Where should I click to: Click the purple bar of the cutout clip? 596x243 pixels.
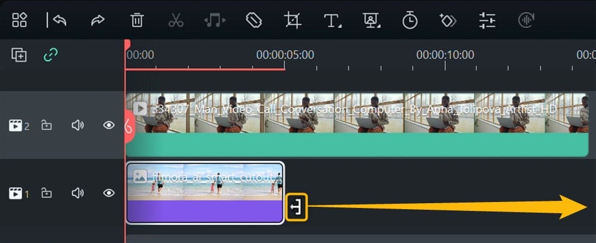(205, 211)
